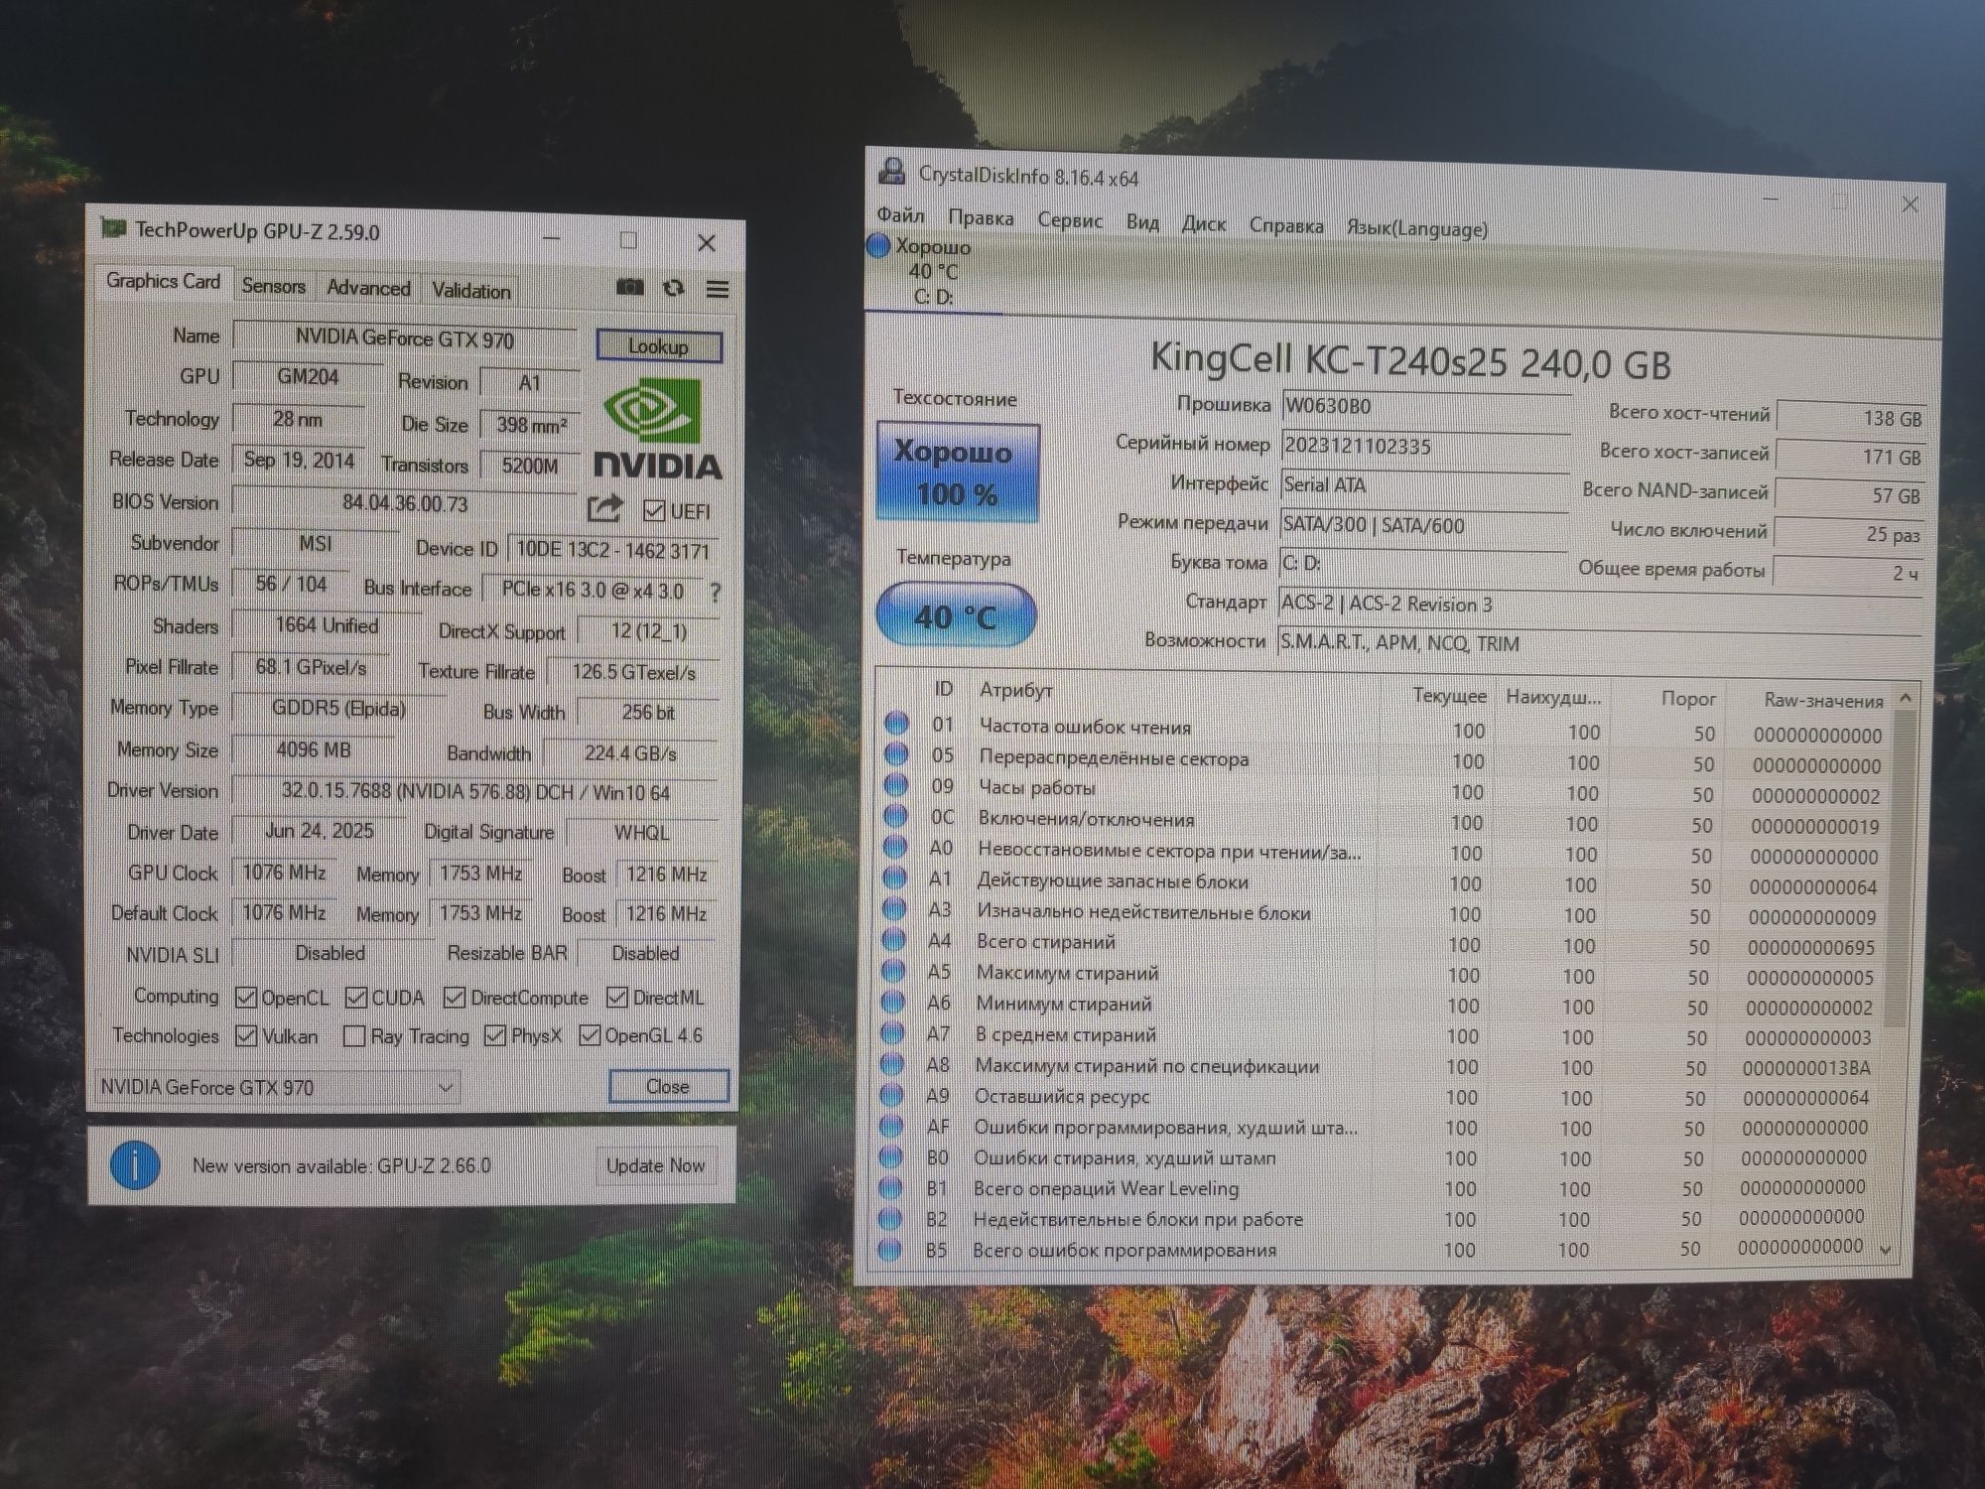
Task: Open the Вид menu
Action: (1142, 222)
